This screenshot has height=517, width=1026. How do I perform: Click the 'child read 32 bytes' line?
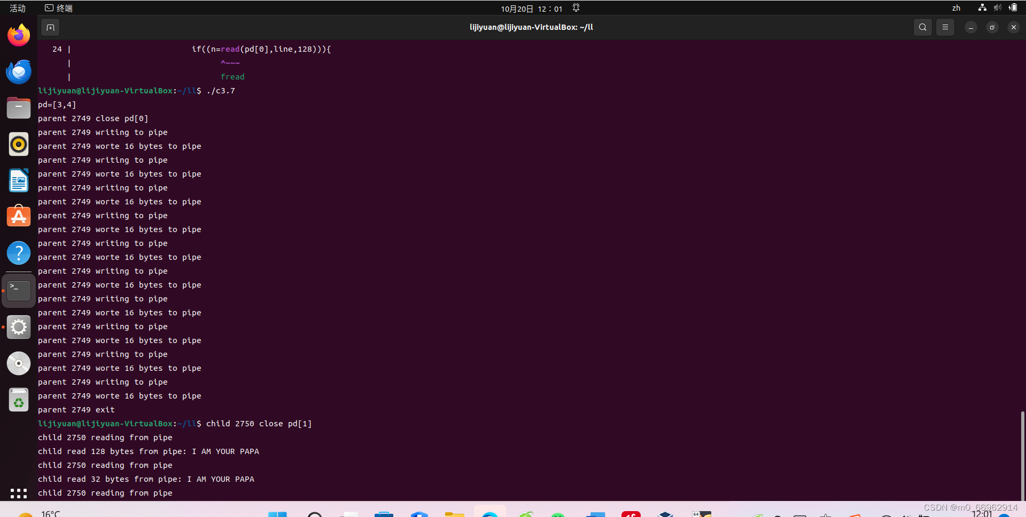[x=146, y=479]
